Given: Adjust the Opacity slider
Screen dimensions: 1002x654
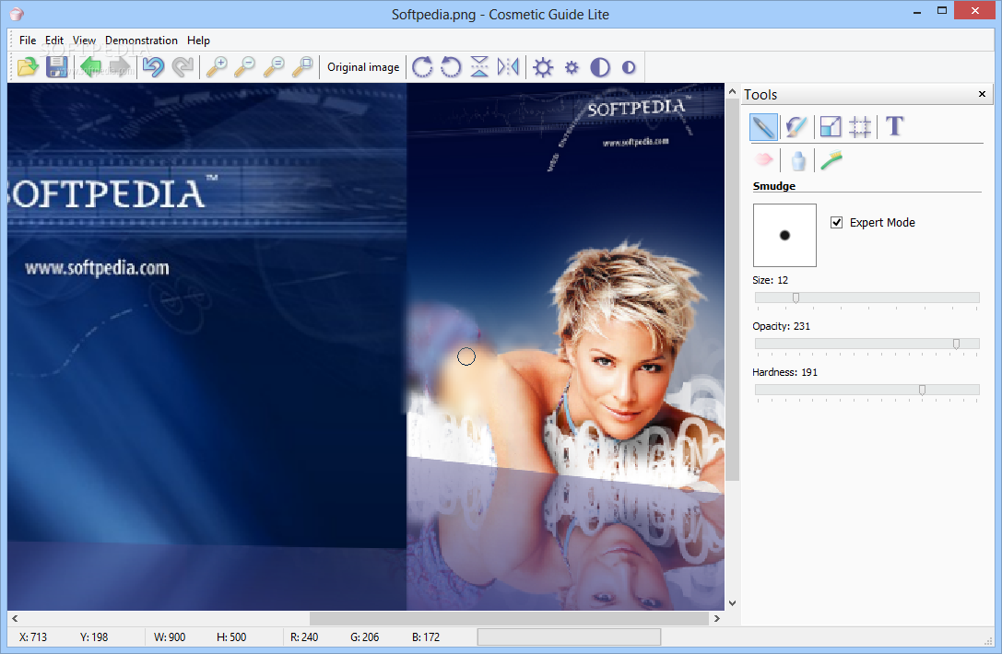Looking at the screenshot, I should pos(866,344).
